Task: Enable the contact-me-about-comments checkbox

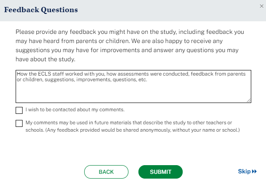Action: pos(19,110)
